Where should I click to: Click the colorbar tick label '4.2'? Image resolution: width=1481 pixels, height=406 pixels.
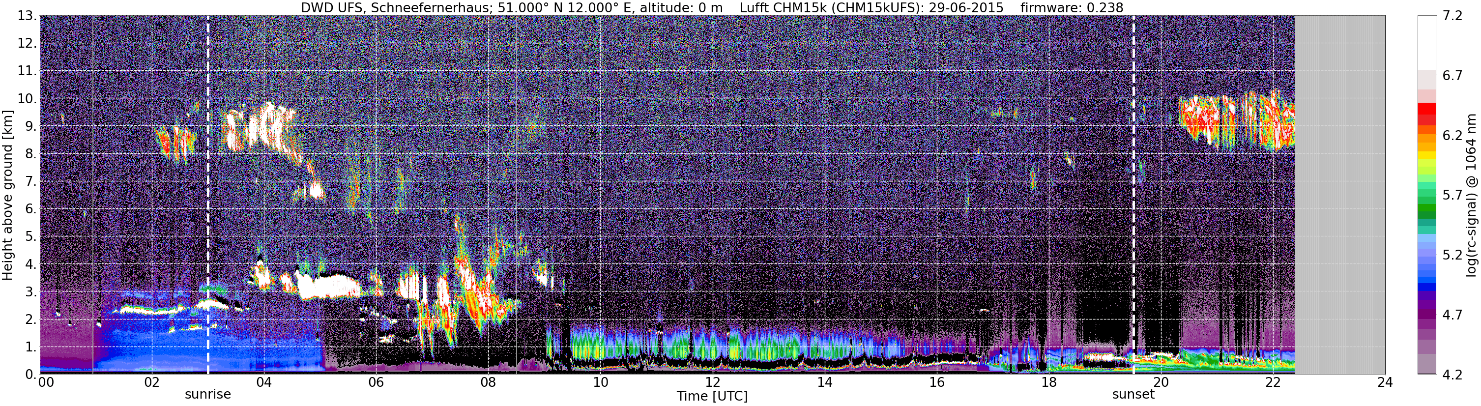[1453, 375]
